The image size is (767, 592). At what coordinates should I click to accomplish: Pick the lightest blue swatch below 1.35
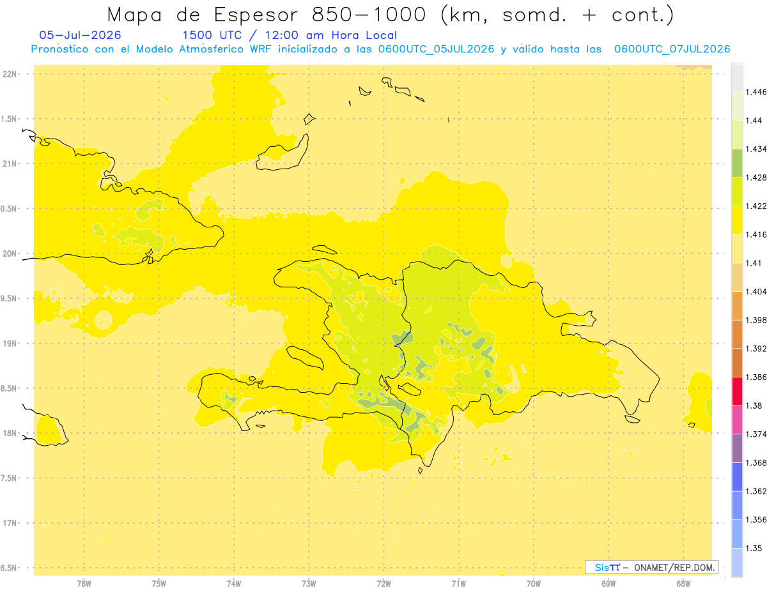[737, 562]
